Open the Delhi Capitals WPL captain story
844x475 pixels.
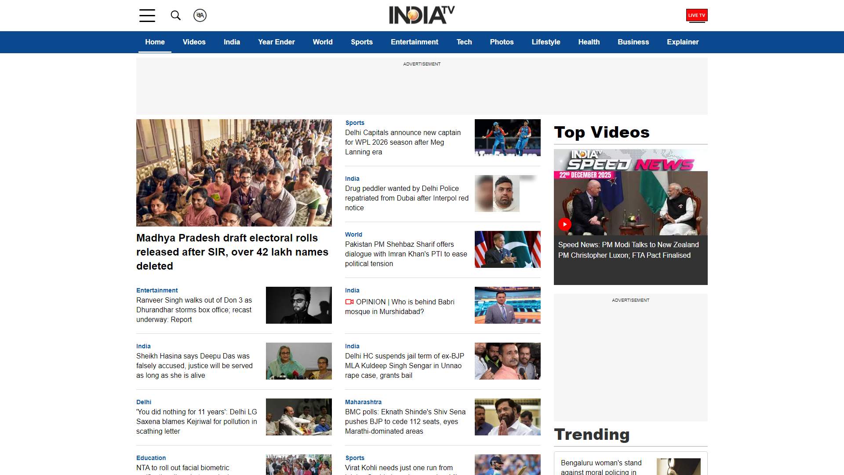coord(403,142)
